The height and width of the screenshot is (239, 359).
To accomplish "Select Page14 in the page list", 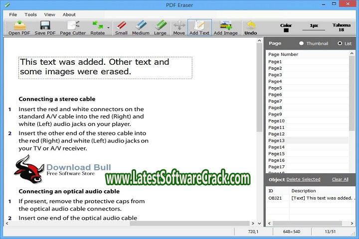I will [308, 147].
